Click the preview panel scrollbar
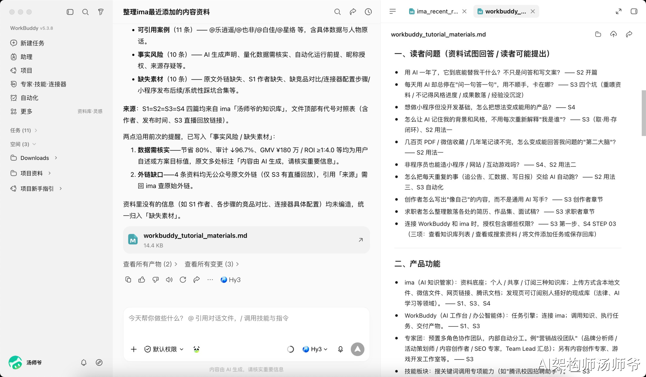Image resolution: width=646 pixels, height=377 pixels. point(644,113)
